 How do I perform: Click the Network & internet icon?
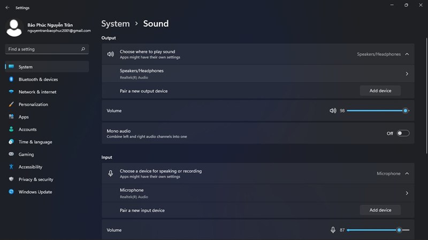pyautogui.click(x=11, y=92)
